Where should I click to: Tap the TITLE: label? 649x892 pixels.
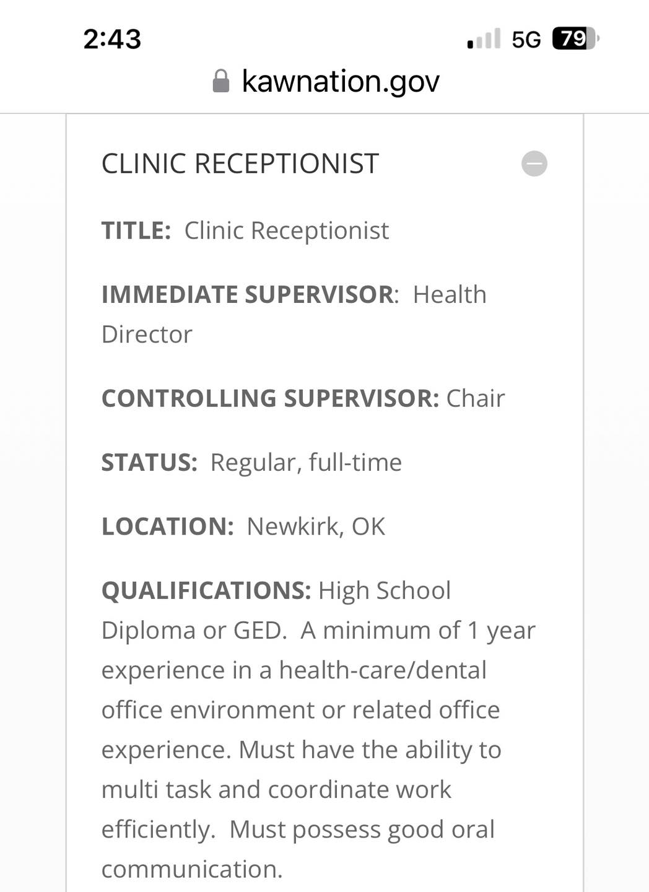click(x=136, y=231)
